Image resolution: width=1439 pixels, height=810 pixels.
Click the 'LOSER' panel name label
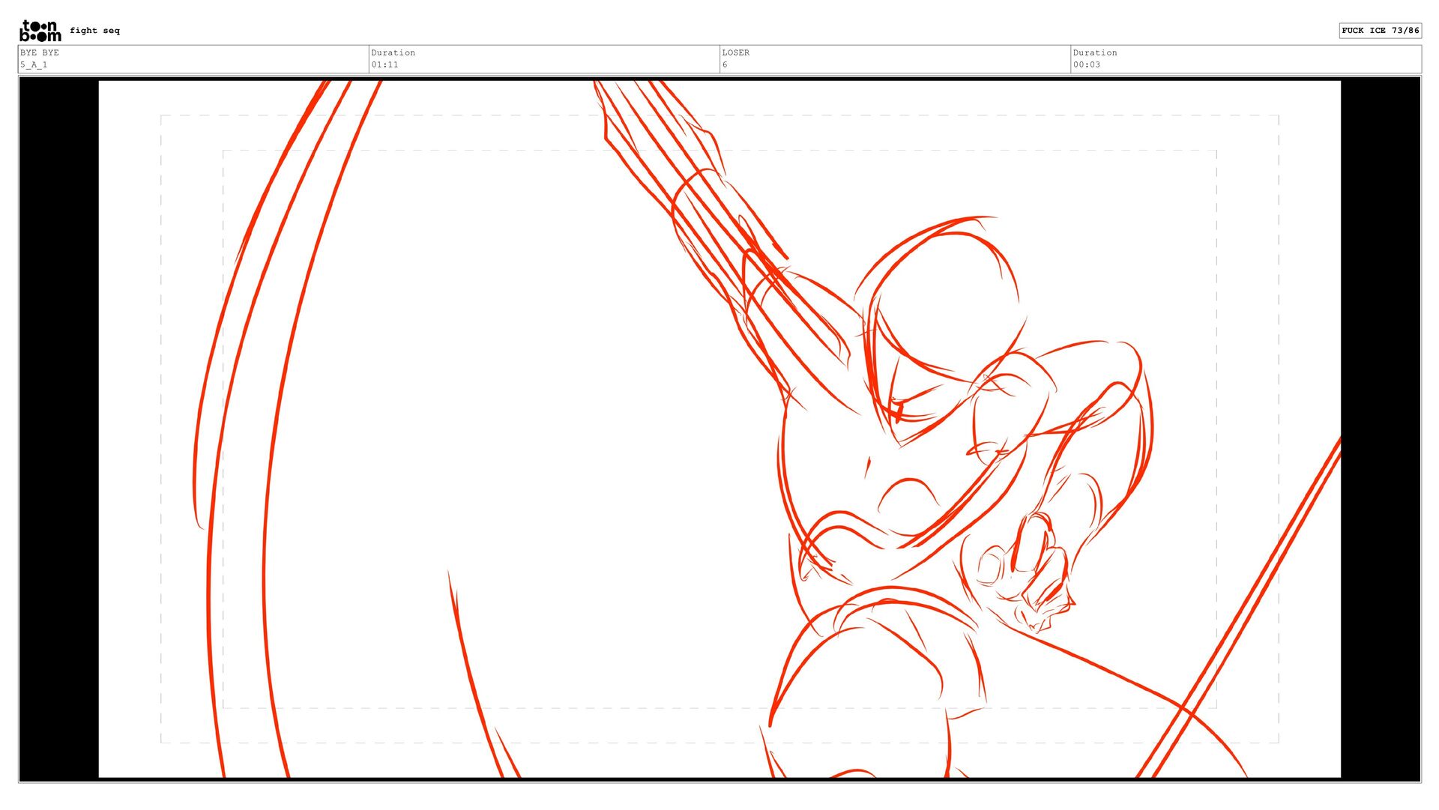click(735, 52)
